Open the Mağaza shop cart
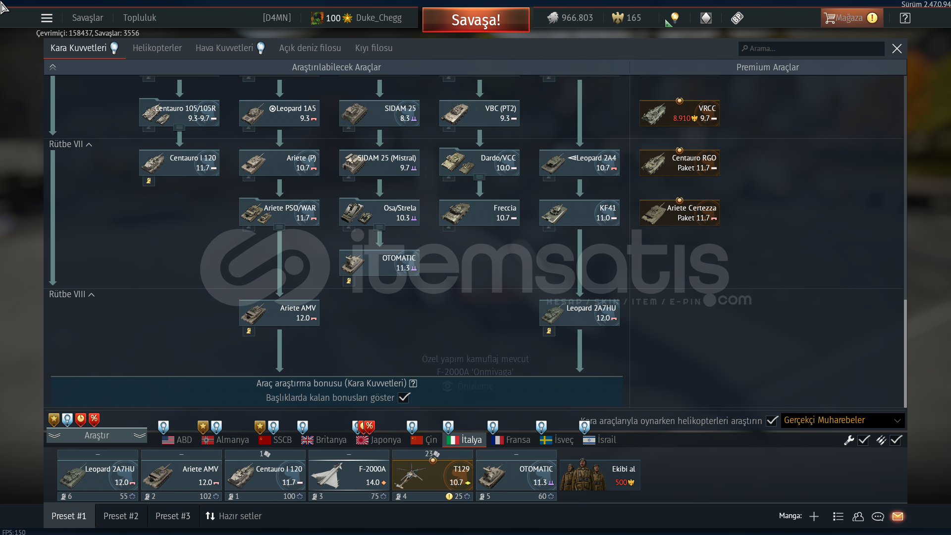The height and width of the screenshot is (535, 951). pyautogui.click(x=851, y=18)
